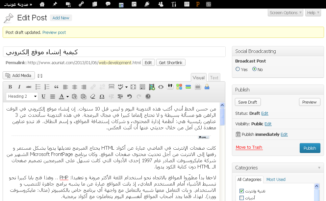Click Edit next to the permalink
Viewport: 326px width, 201px height.
point(148,63)
